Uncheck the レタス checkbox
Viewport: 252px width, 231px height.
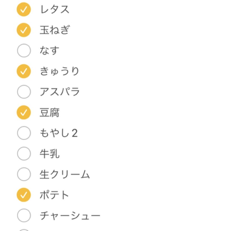pyautogui.click(x=24, y=10)
